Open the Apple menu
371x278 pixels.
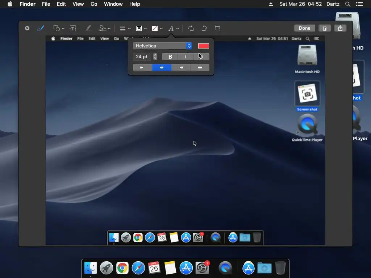(10, 4)
